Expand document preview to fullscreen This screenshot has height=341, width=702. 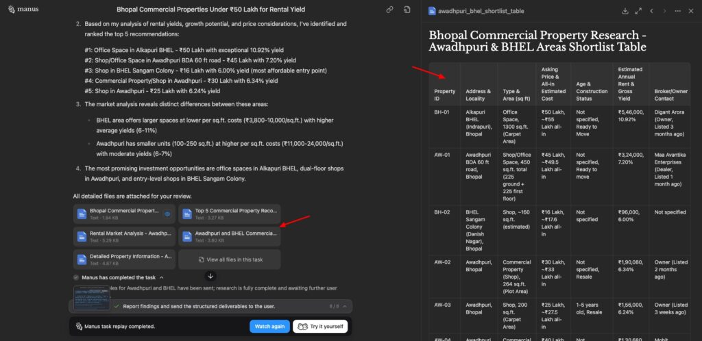point(638,11)
